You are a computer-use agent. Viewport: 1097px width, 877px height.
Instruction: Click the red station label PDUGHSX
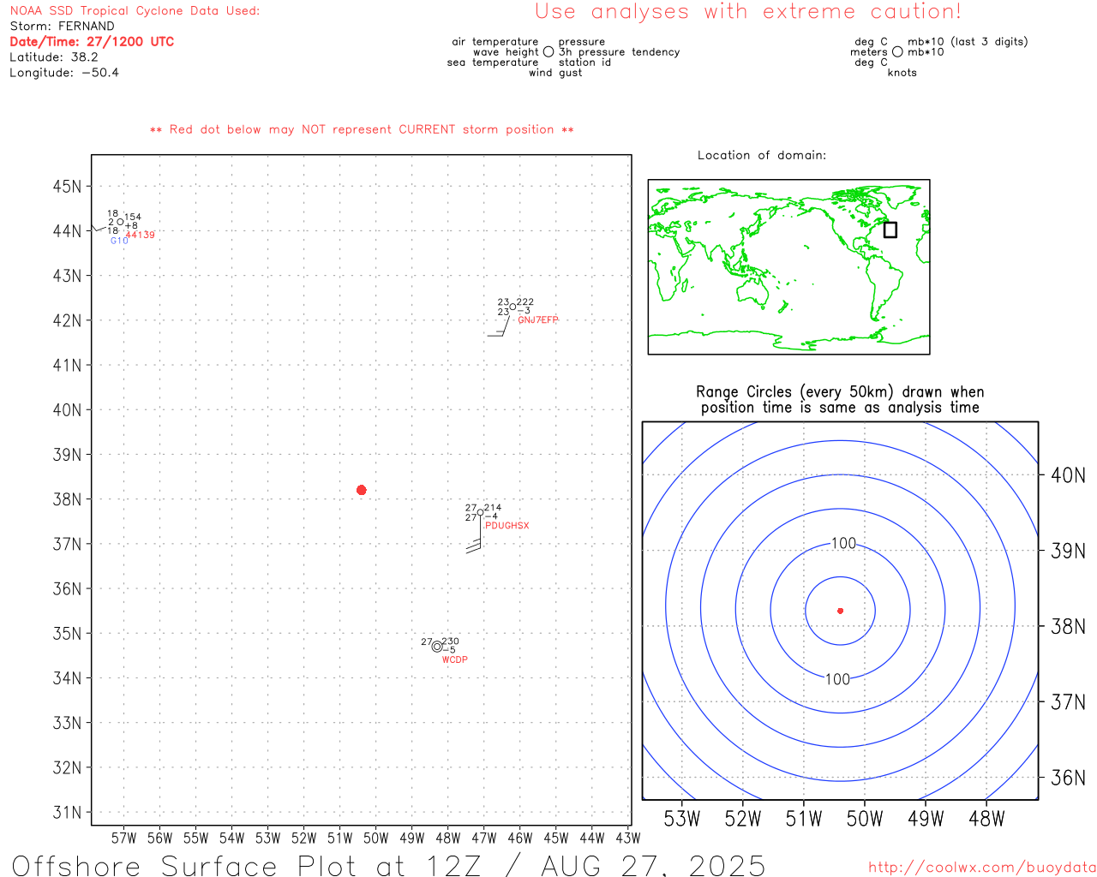point(507,525)
